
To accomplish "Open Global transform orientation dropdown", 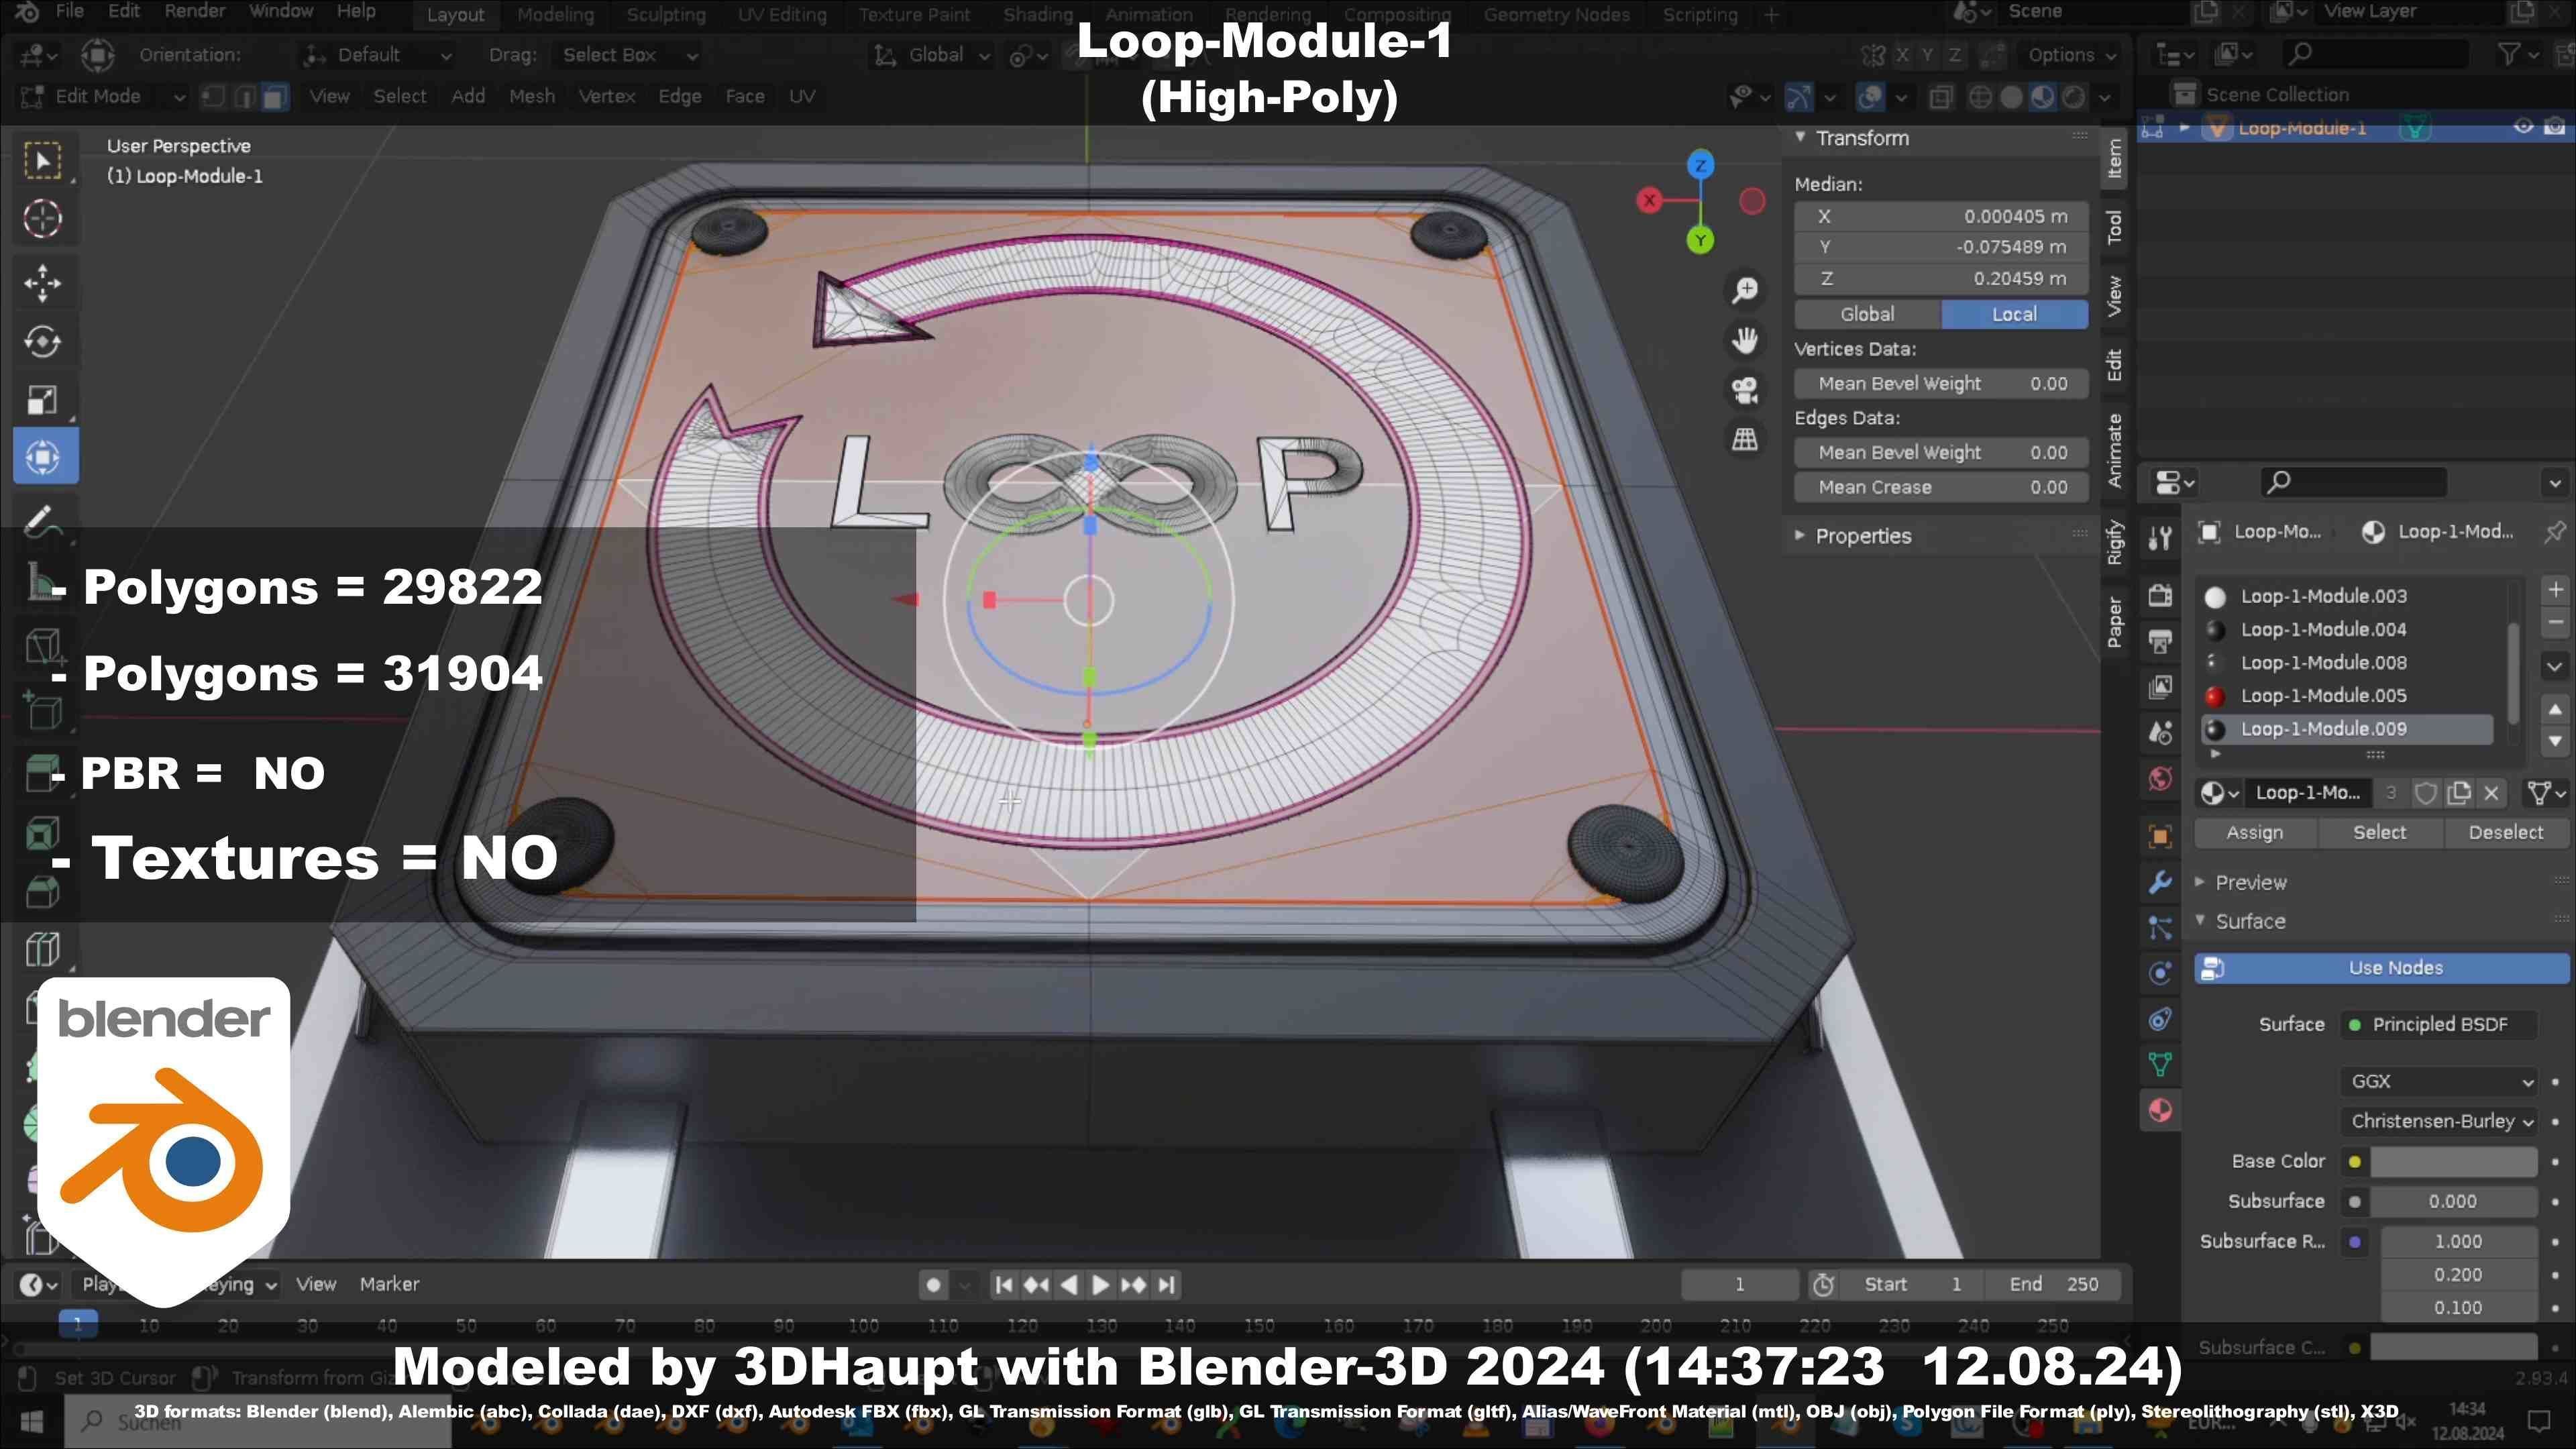I will coord(932,55).
